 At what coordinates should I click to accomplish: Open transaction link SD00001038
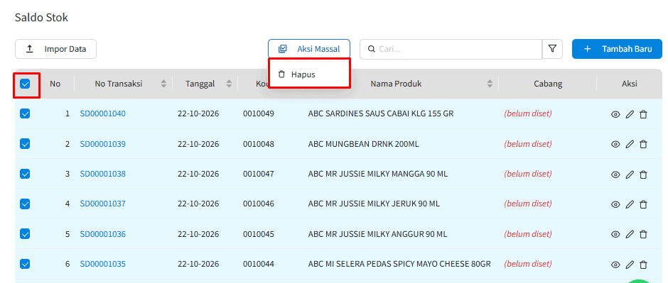pos(102,174)
